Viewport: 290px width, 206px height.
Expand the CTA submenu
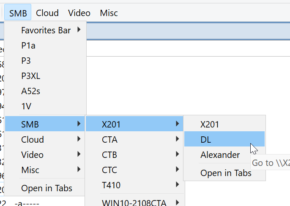110,139
